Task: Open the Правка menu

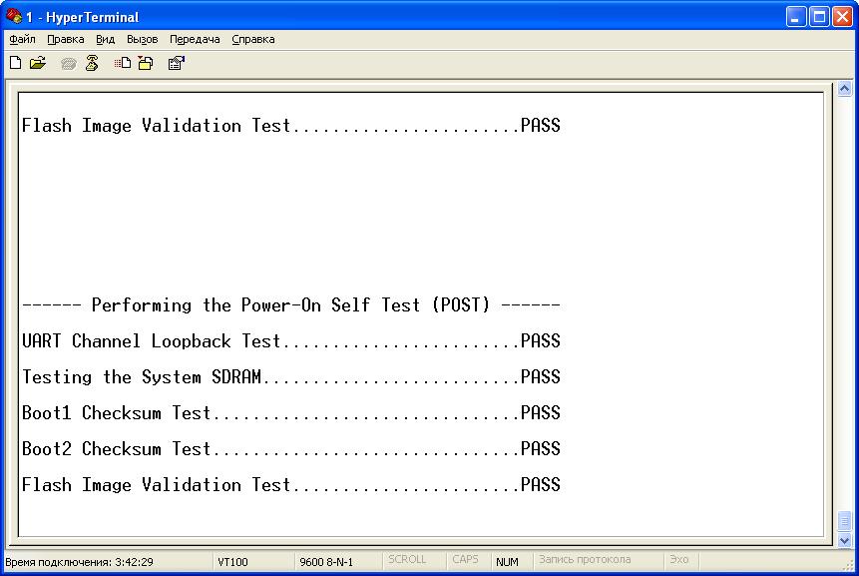Action: tap(66, 40)
